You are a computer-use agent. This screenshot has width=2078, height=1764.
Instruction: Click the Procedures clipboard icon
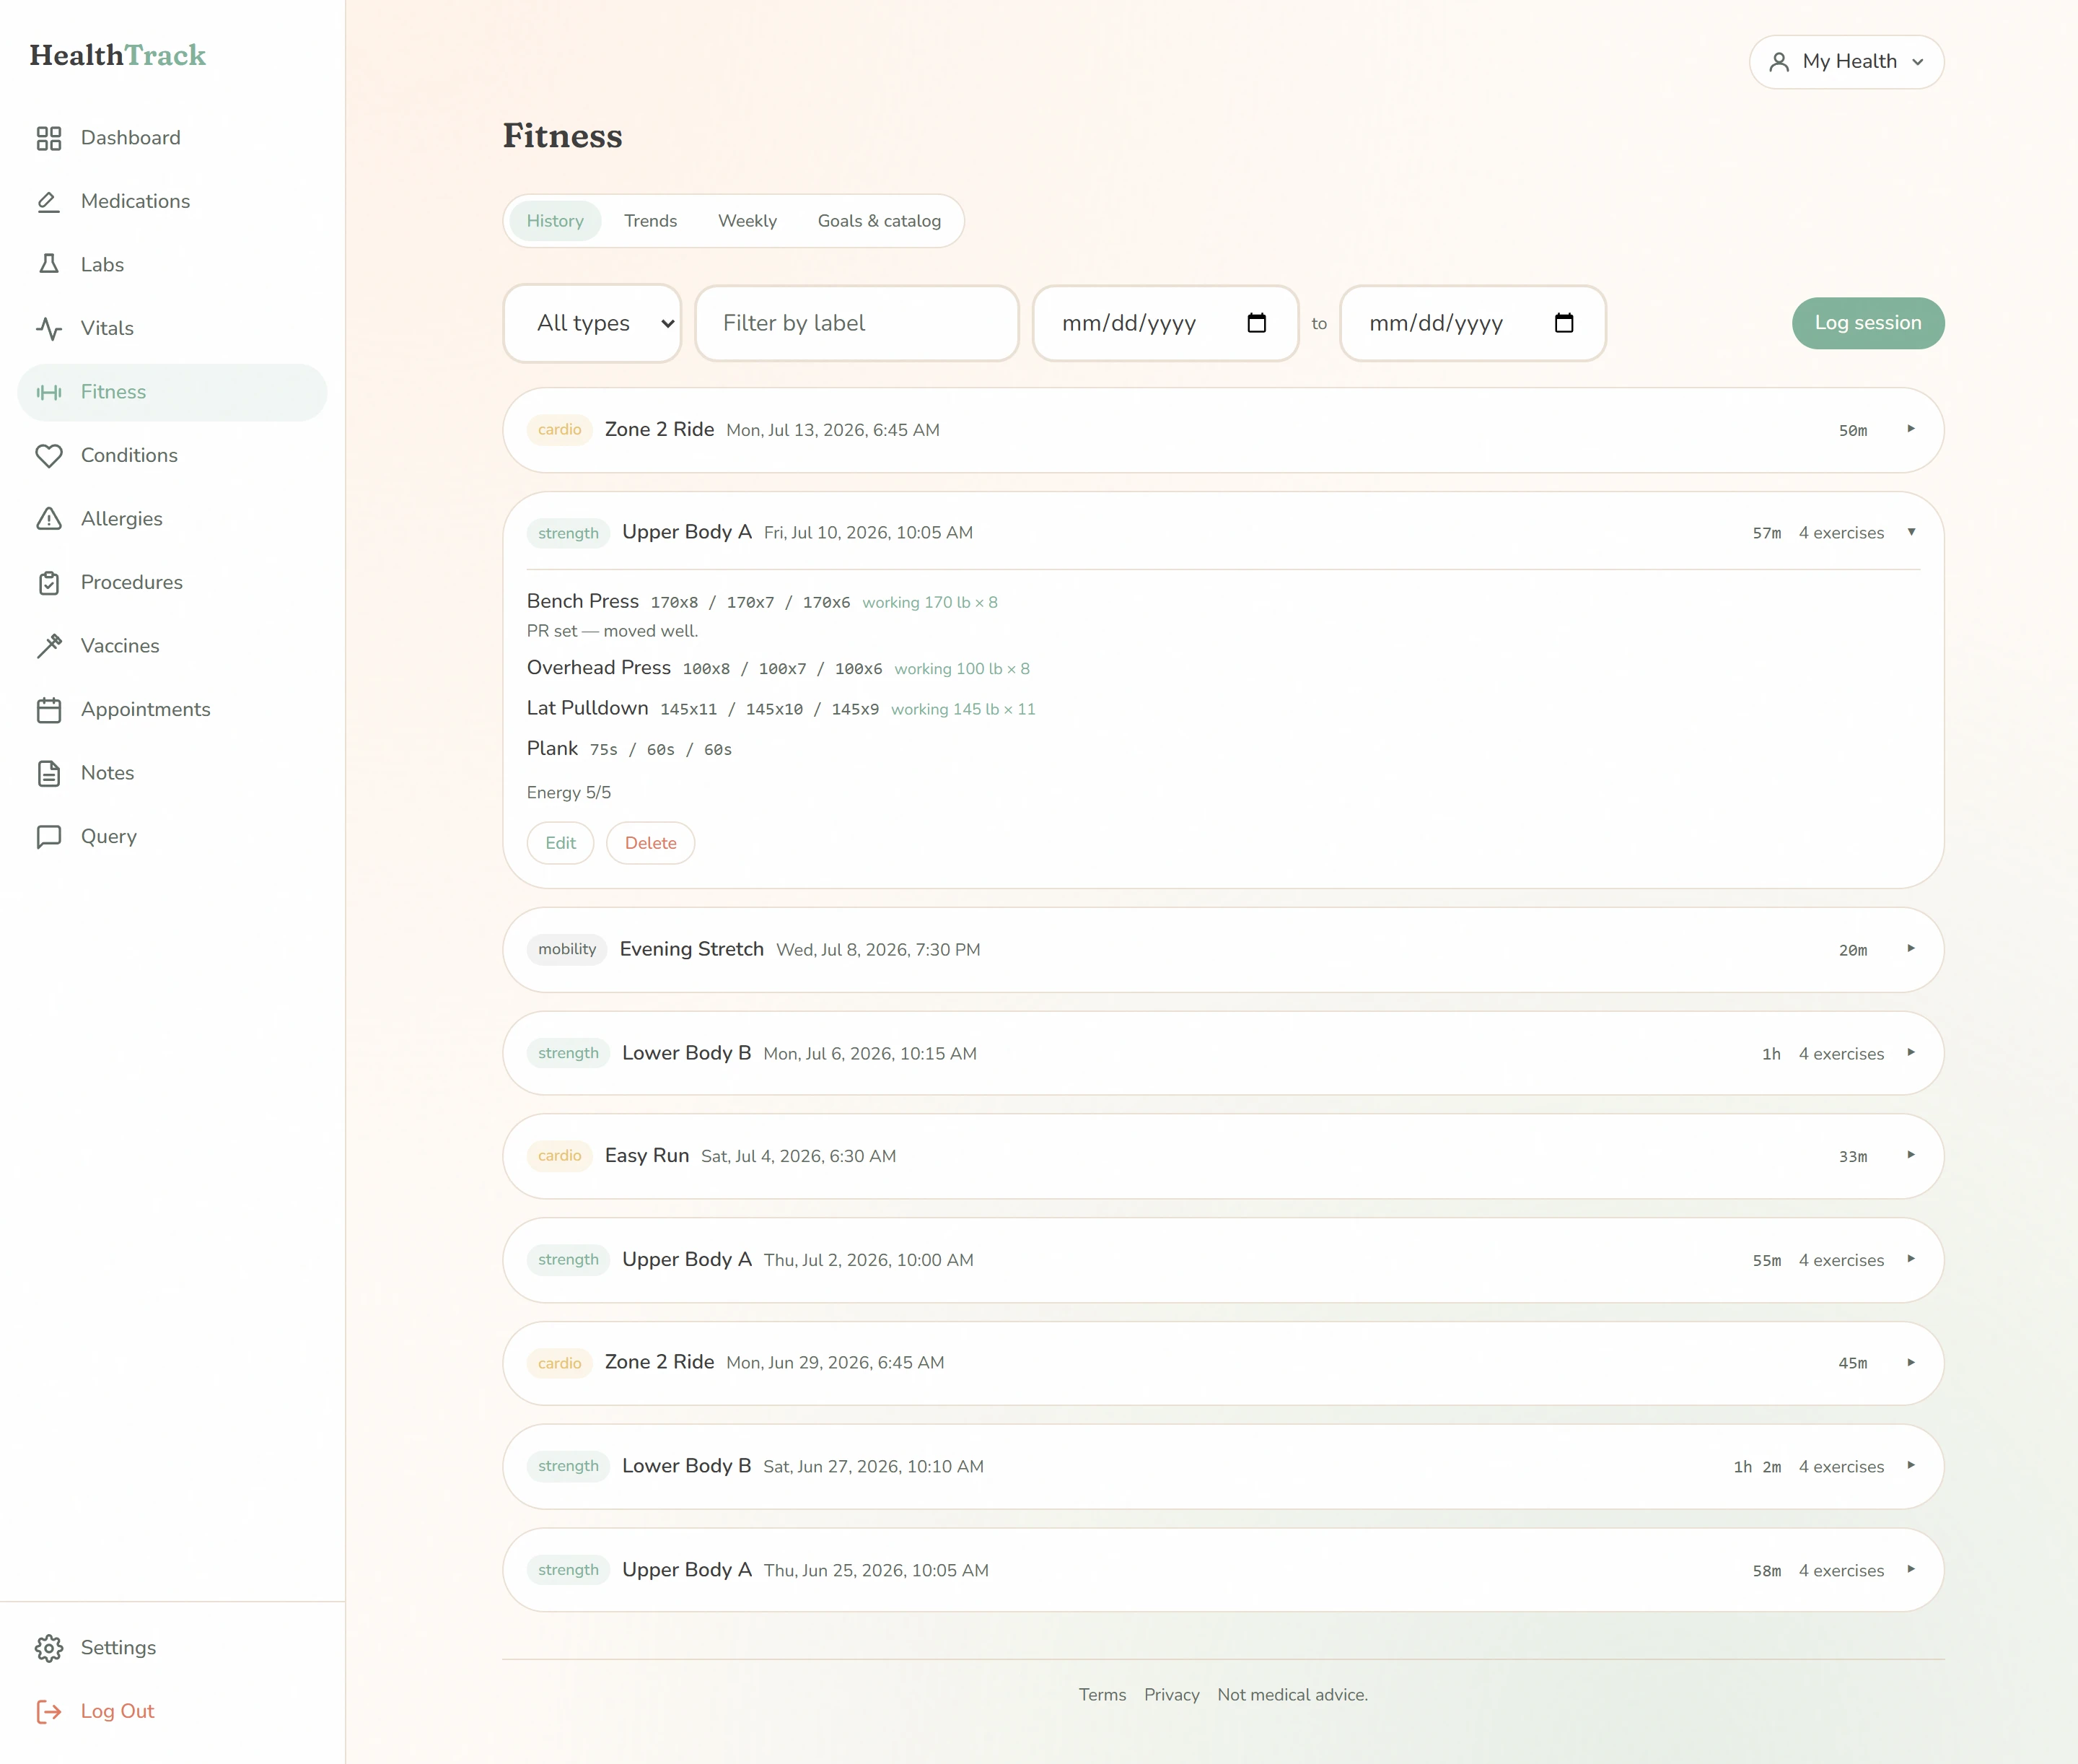pyautogui.click(x=49, y=582)
